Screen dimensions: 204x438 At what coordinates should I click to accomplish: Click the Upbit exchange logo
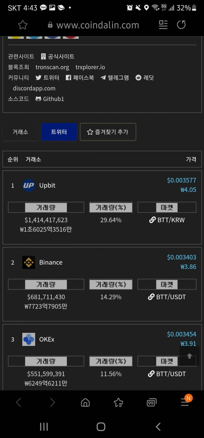click(29, 186)
